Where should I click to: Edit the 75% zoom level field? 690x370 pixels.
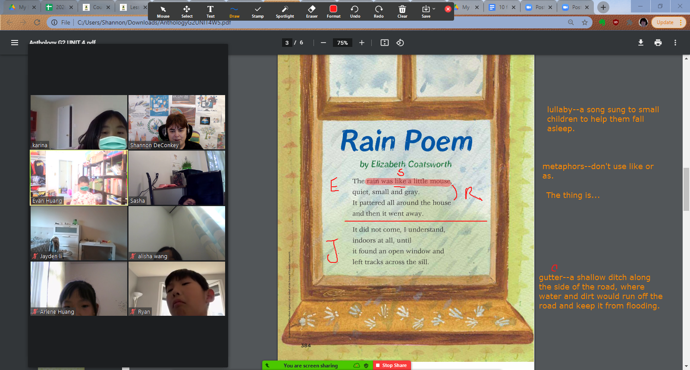click(x=342, y=43)
